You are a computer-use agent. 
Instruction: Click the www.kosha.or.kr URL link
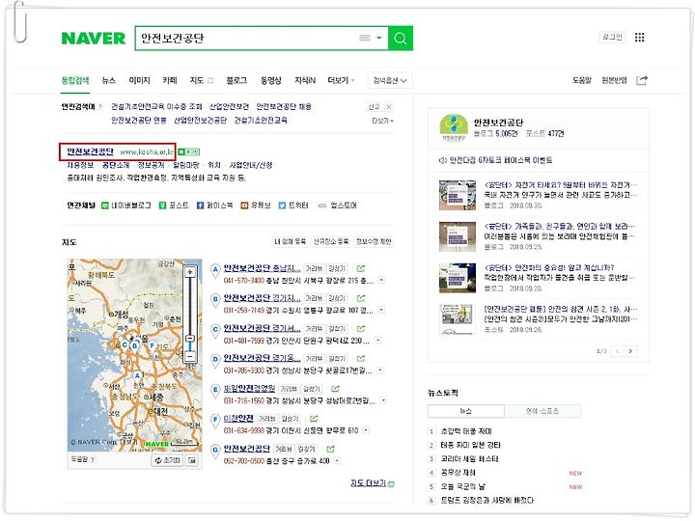tap(147, 152)
